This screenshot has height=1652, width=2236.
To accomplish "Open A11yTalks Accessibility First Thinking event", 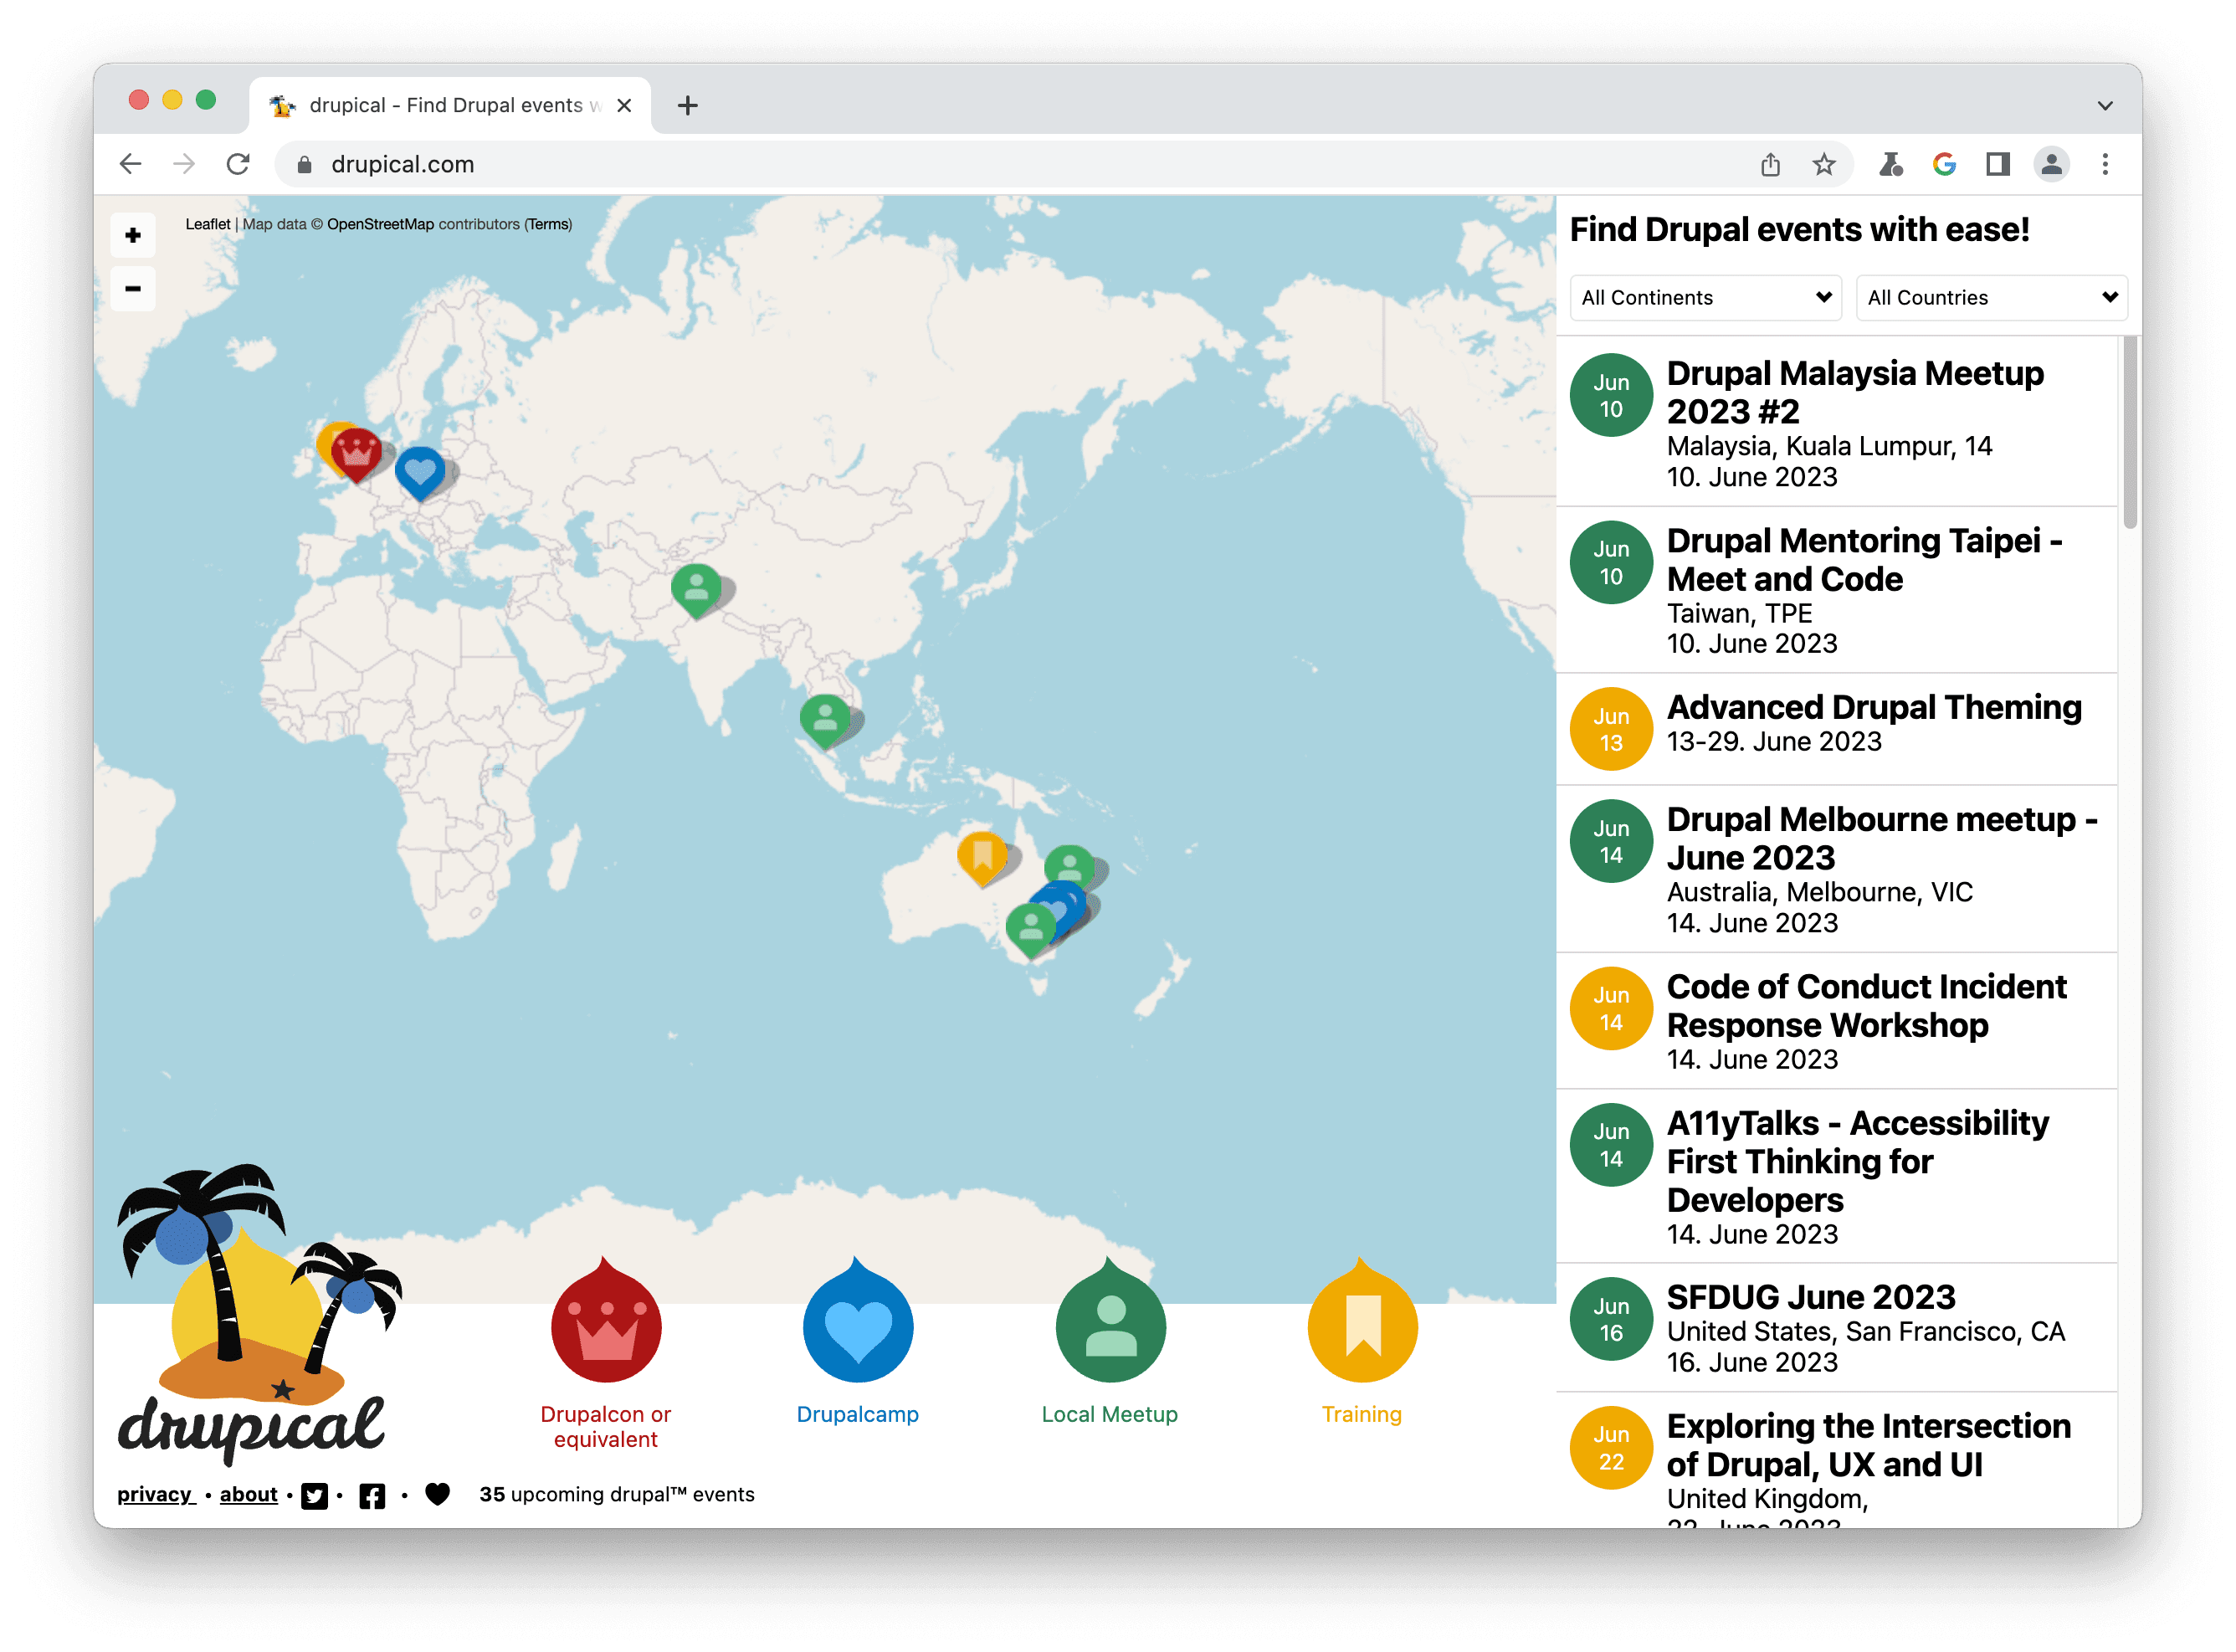I will (x=1837, y=1176).
